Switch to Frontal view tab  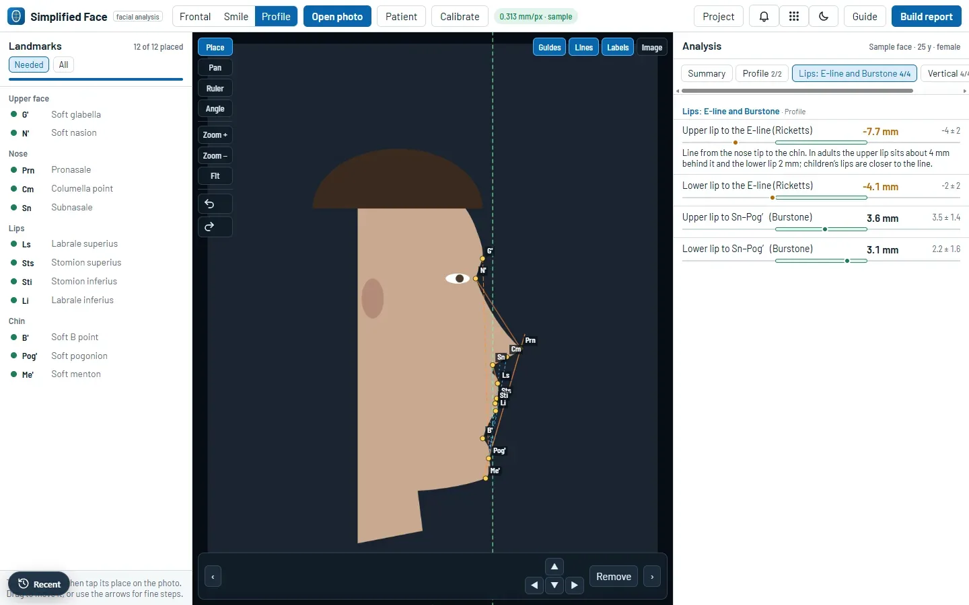point(195,16)
